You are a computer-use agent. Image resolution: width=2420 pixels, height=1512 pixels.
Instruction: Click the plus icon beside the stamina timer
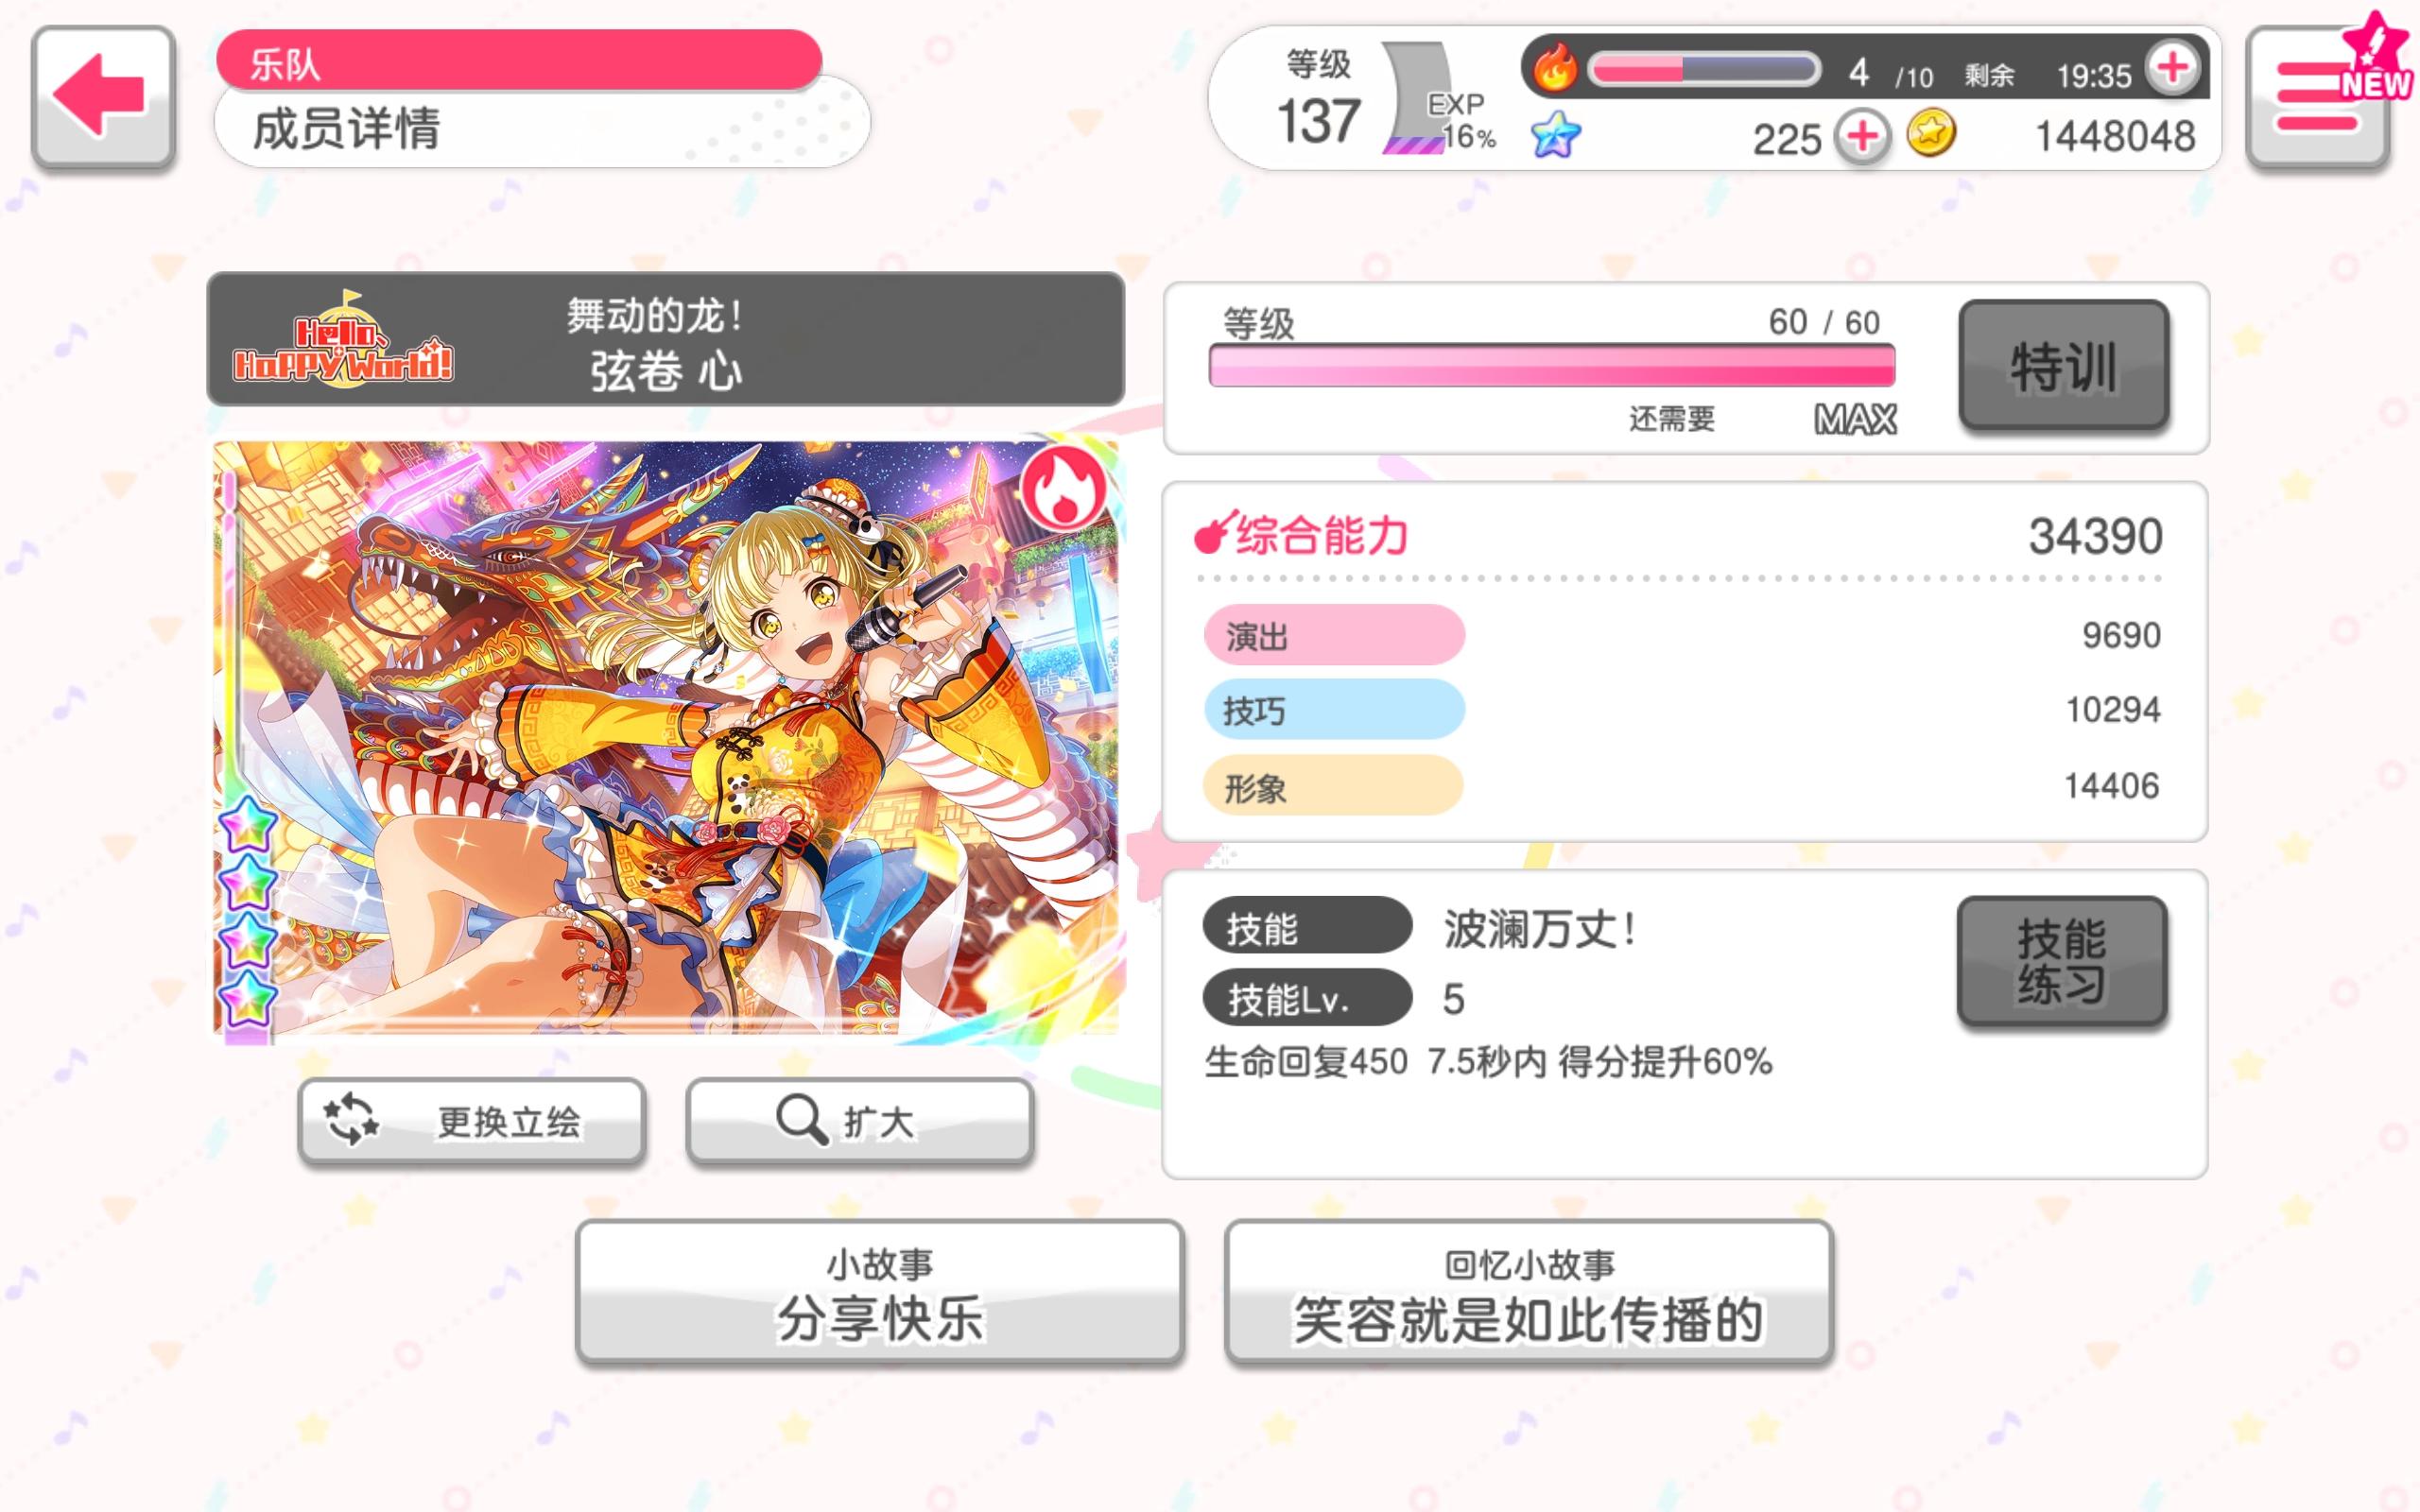coord(2172,68)
